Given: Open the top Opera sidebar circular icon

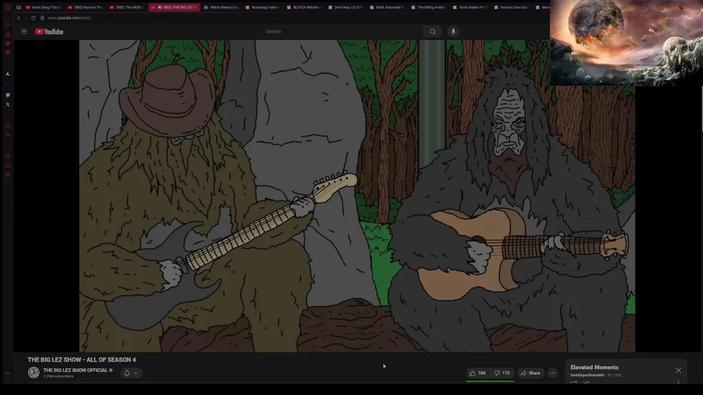Looking at the screenshot, I should pyautogui.click(x=8, y=25).
